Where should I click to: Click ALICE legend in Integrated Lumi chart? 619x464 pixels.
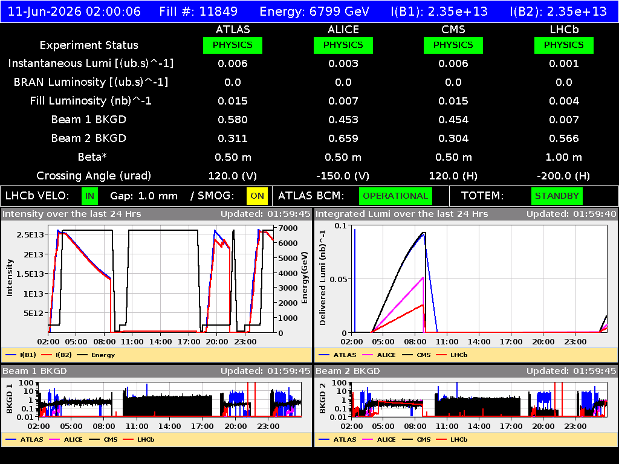pyautogui.click(x=378, y=355)
